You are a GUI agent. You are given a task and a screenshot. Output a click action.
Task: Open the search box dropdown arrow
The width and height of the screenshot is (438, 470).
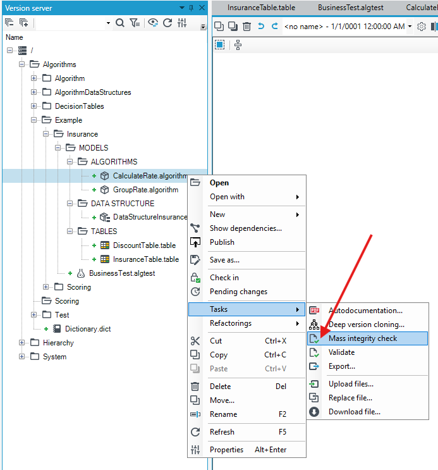[108, 23]
